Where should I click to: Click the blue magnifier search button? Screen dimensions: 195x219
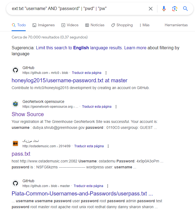tap(185, 9)
